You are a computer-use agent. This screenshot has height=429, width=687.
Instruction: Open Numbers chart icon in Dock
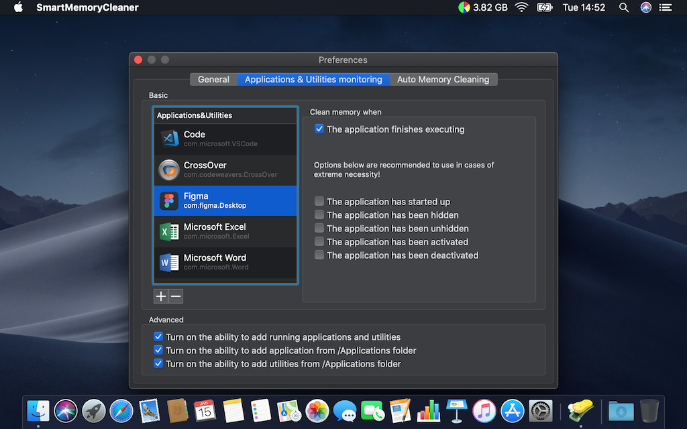(429, 411)
